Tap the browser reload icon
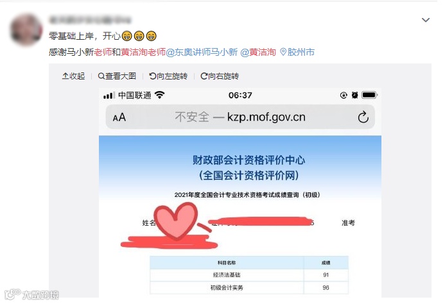The width and height of the screenshot is (445, 304). (x=363, y=117)
